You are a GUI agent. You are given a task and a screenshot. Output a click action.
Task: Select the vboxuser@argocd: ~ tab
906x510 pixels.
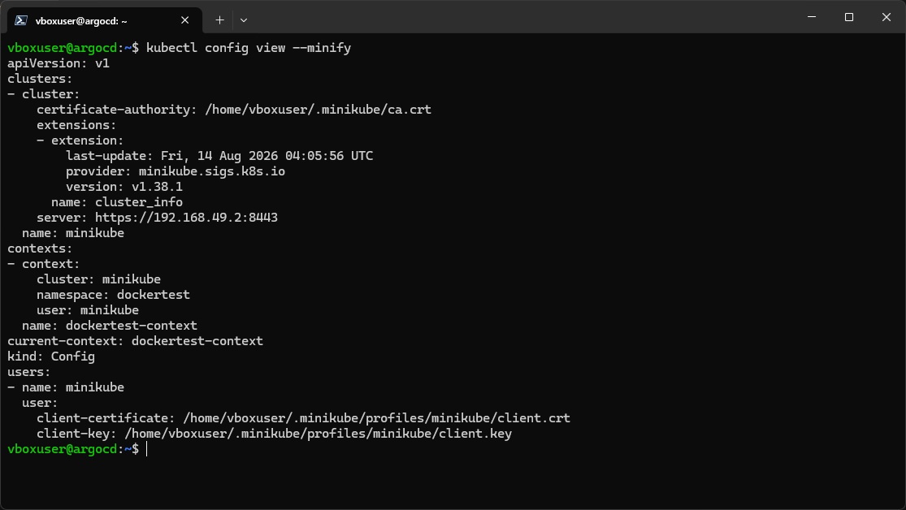click(105, 20)
